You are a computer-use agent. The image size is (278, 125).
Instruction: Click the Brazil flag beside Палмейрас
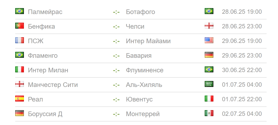20,11
